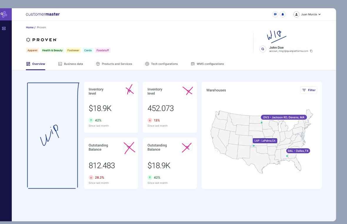
Task: Click the WMS configurations store icon
Action: click(x=193, y=64)
